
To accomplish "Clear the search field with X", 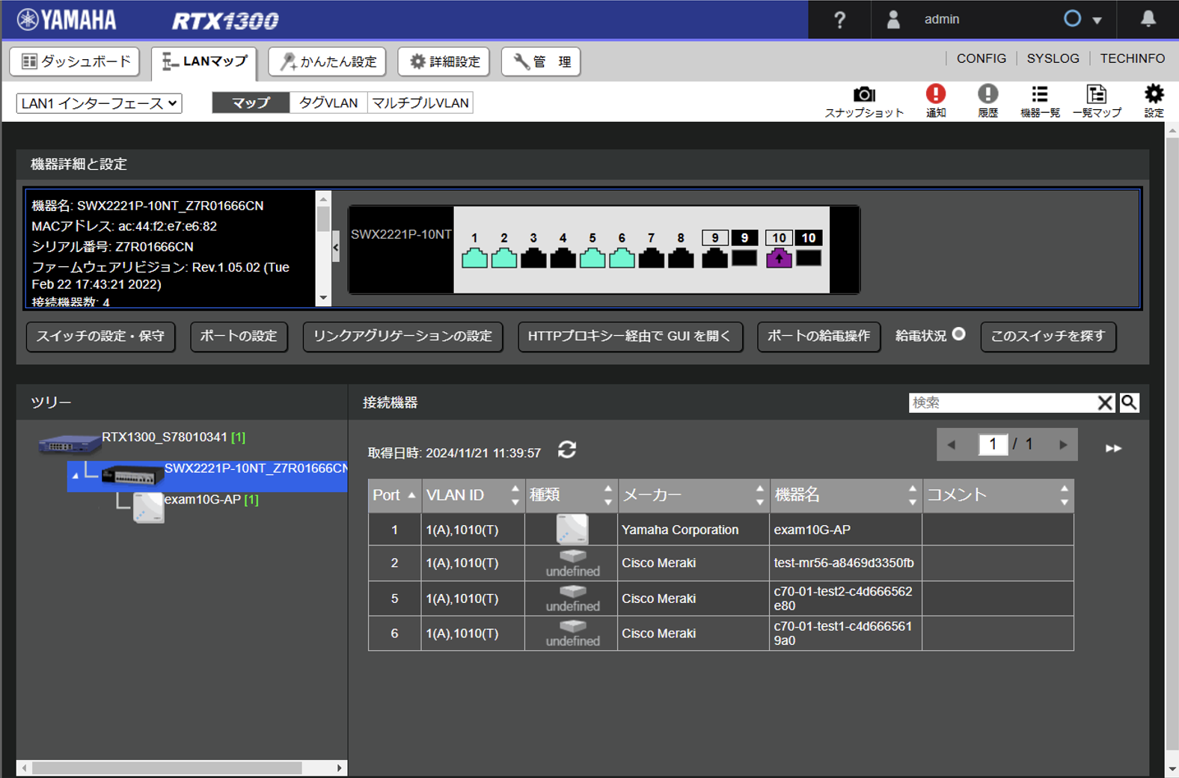I will click(1105, 402).
